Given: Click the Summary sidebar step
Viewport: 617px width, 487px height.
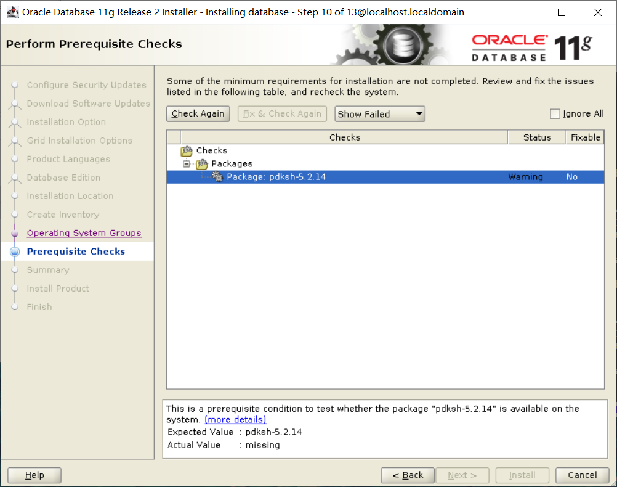Looking at the screenshot, I should coord(48,270).
